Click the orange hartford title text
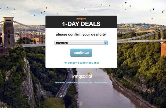 click(81, 19)
